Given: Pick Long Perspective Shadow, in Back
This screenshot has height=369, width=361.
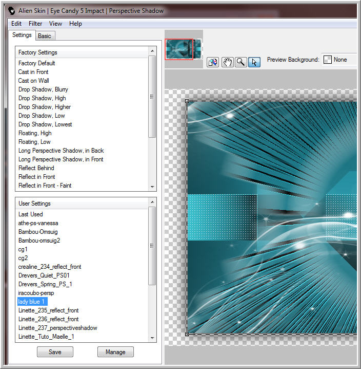Looking at the screenshot, I should (61, 151).
